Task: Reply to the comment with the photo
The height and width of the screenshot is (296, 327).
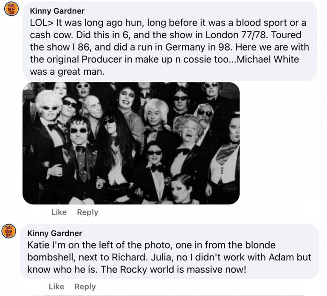Action: click(87, 212)
